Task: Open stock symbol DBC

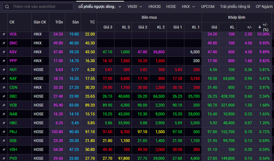Action: (13, 97)
